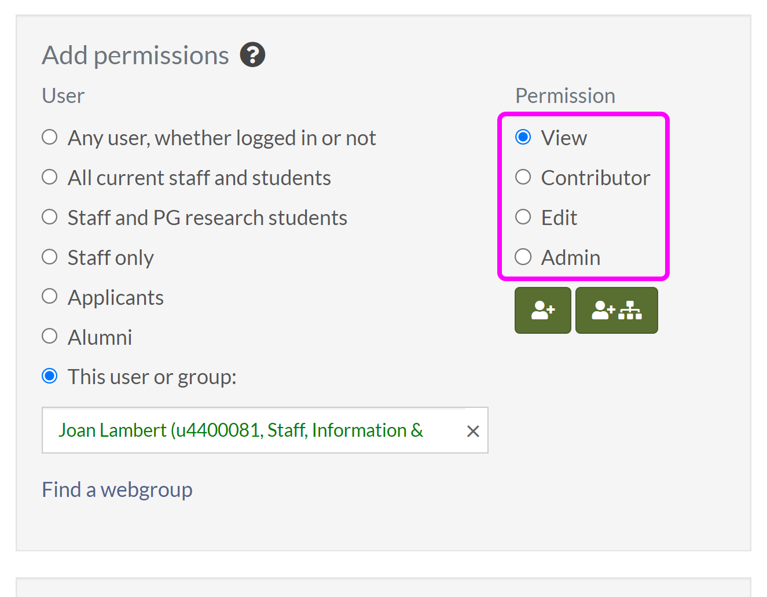Set permission to View

coord(523,138)
